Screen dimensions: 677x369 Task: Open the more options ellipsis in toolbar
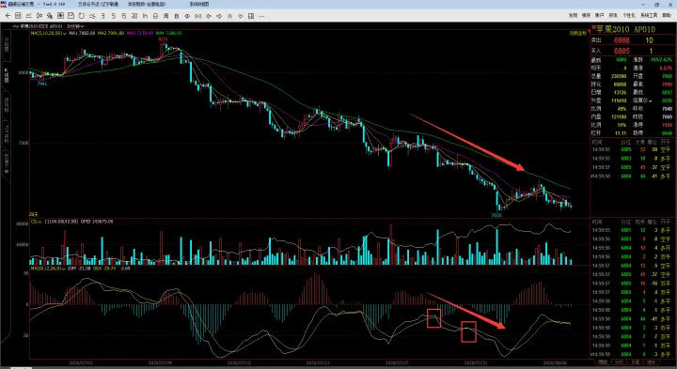coord(261,16)
